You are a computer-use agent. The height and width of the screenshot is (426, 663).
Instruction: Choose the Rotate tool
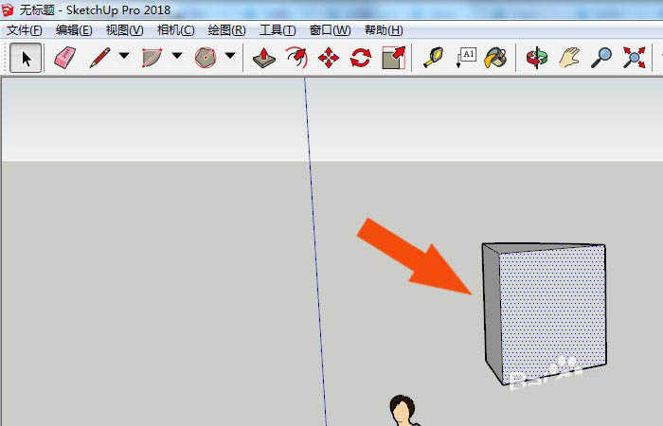361,58
